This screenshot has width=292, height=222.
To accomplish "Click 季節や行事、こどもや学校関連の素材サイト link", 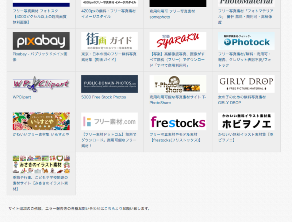I will point(40,183).
